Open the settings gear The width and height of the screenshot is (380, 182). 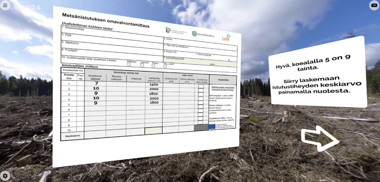5,175
